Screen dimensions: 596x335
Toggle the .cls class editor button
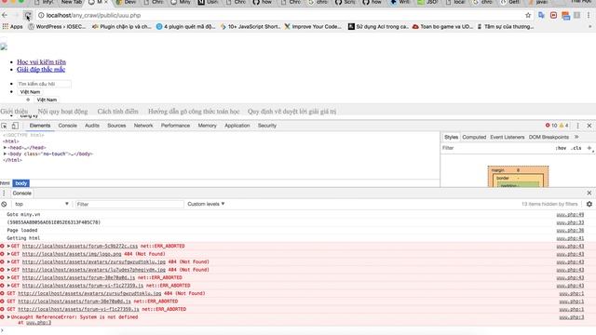click(576, 148)
